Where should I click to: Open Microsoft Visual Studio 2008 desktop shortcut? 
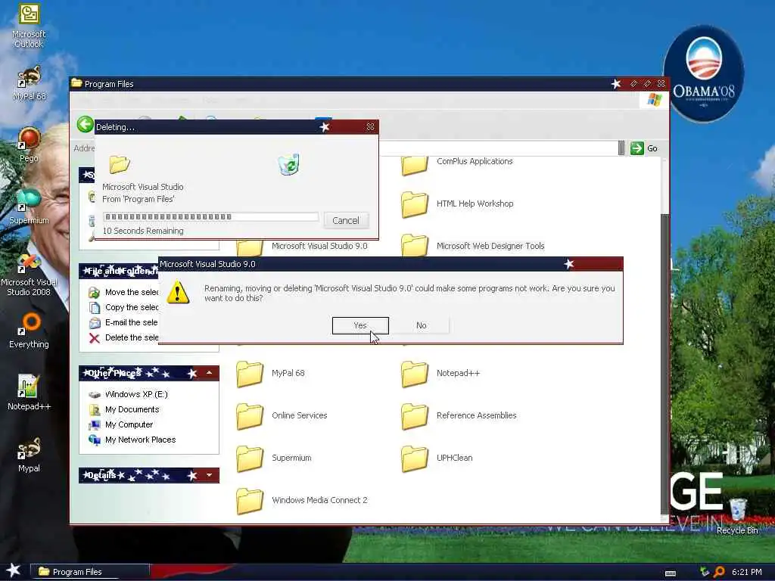click(x=29, y=275)
